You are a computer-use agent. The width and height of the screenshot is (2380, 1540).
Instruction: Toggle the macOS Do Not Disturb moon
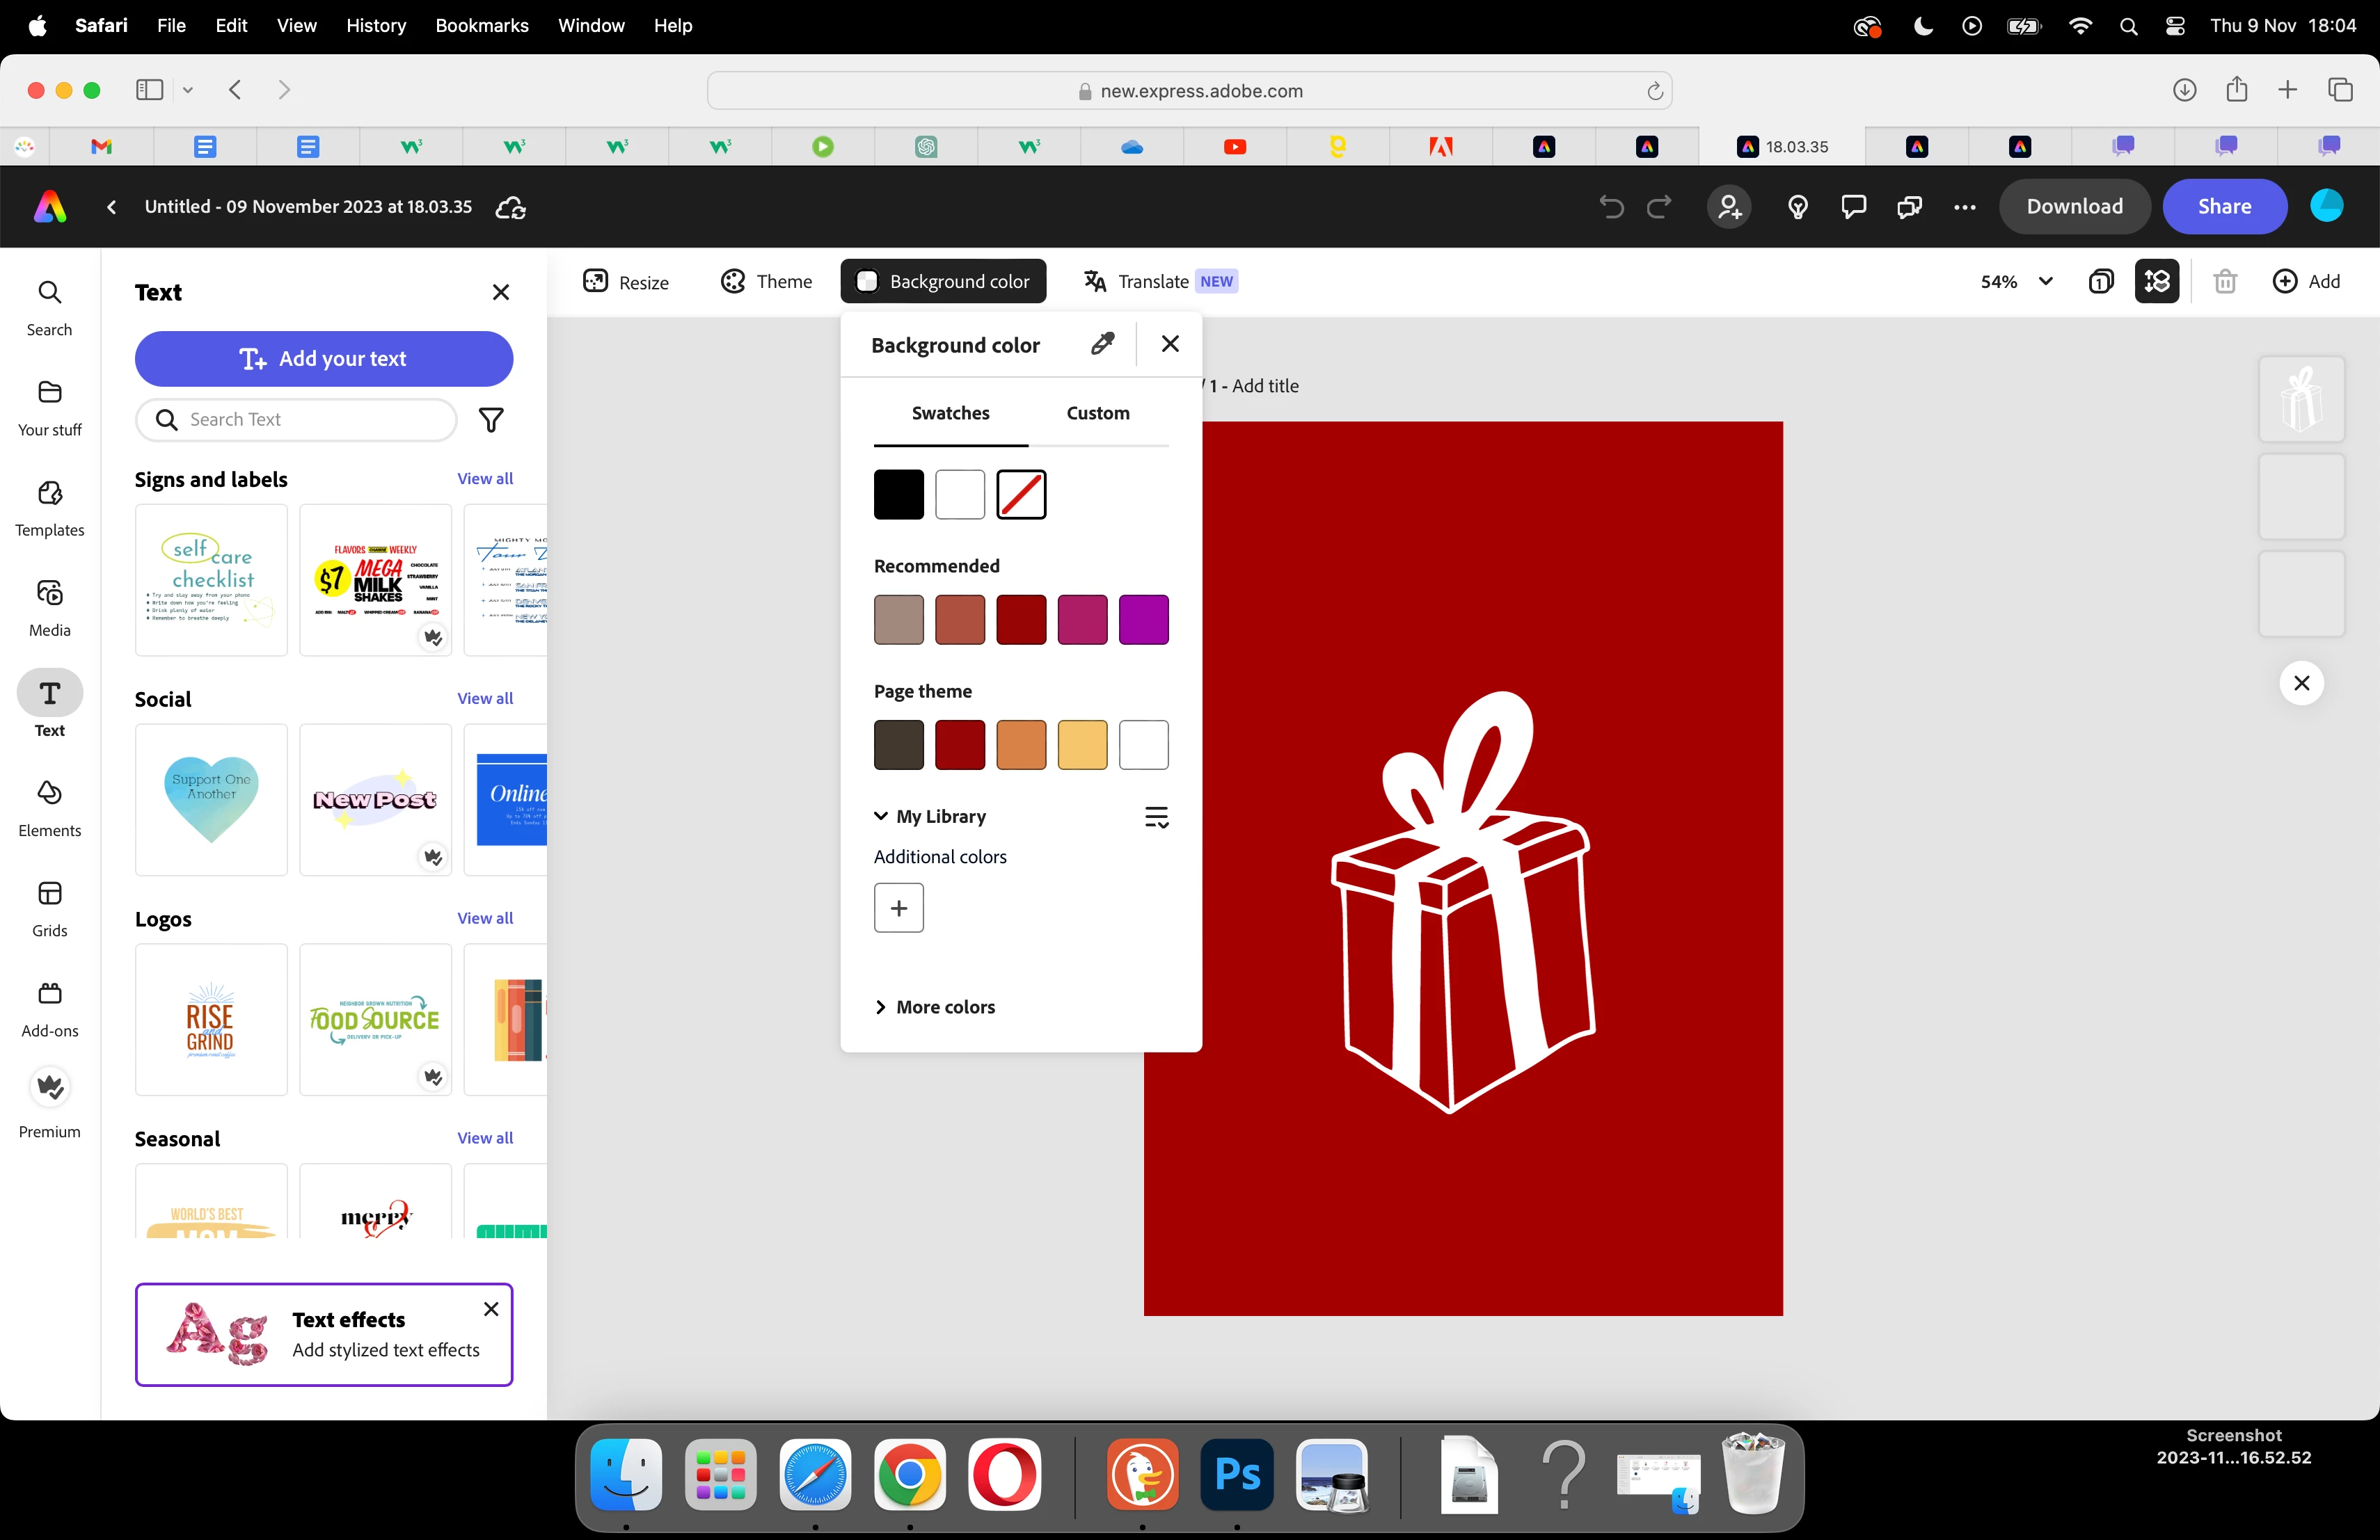pyautogui.click(x=1922, y=26)
